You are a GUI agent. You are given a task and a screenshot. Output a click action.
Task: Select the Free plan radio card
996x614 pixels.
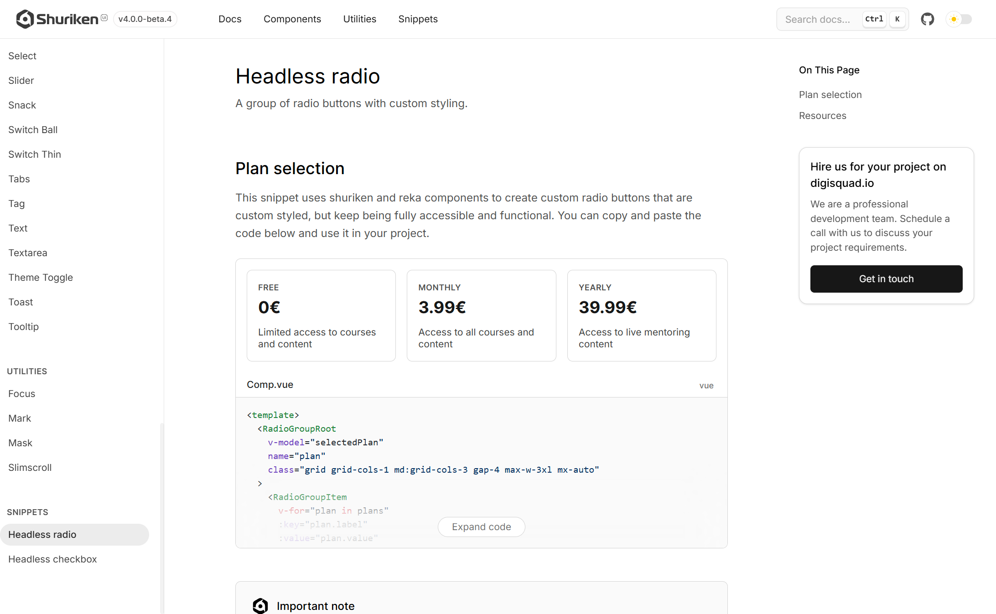[x=321, y=315]
